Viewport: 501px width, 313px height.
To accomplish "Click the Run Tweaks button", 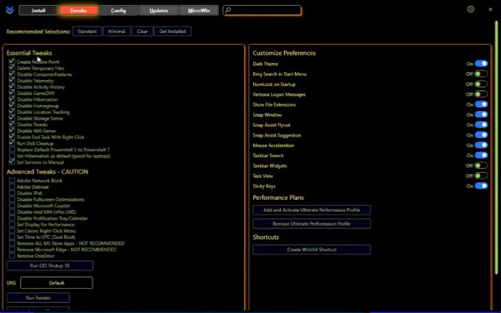I will [x=38, y=298].
